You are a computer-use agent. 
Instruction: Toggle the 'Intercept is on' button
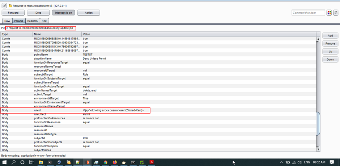tap(63, 13)
